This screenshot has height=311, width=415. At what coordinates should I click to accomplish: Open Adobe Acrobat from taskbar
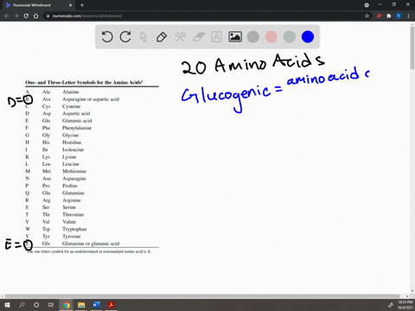click(x=112, y=305)
